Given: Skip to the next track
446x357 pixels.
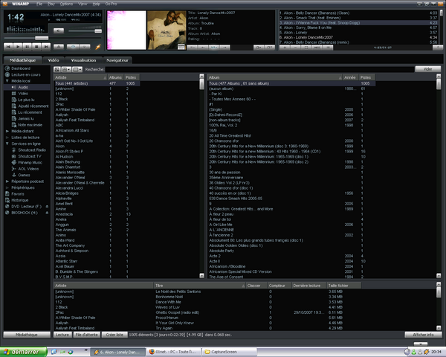Looking at the screenshot, I should click(x=46, y=47).
